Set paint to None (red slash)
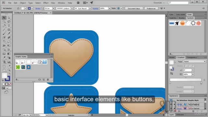208x117 pixels. pos(10,84)
